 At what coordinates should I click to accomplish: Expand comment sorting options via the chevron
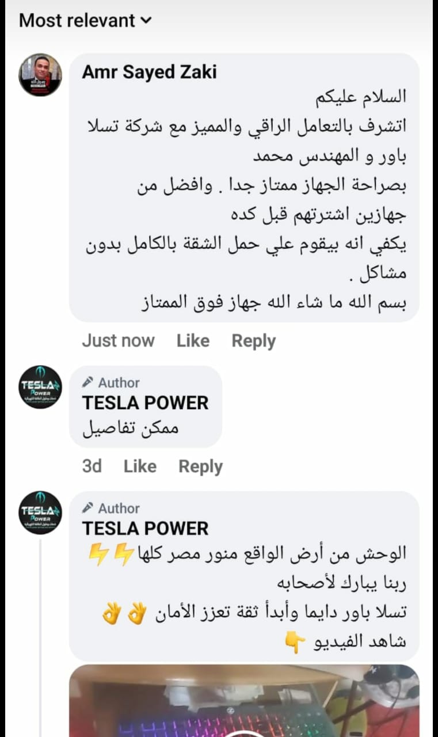click(x=147, y=21)
